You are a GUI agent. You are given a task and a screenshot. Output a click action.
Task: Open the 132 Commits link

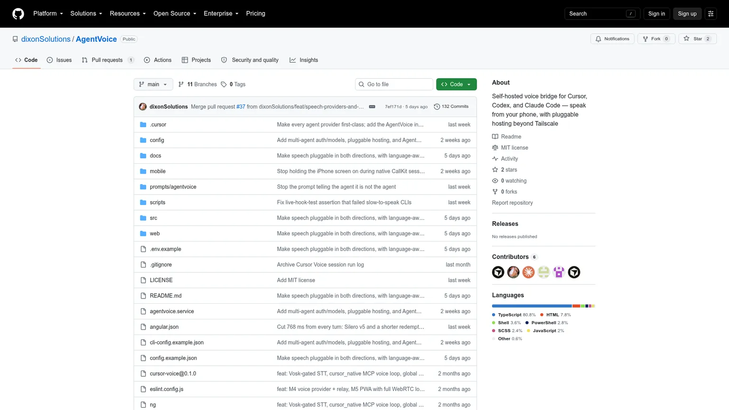[x=451, y=107]
